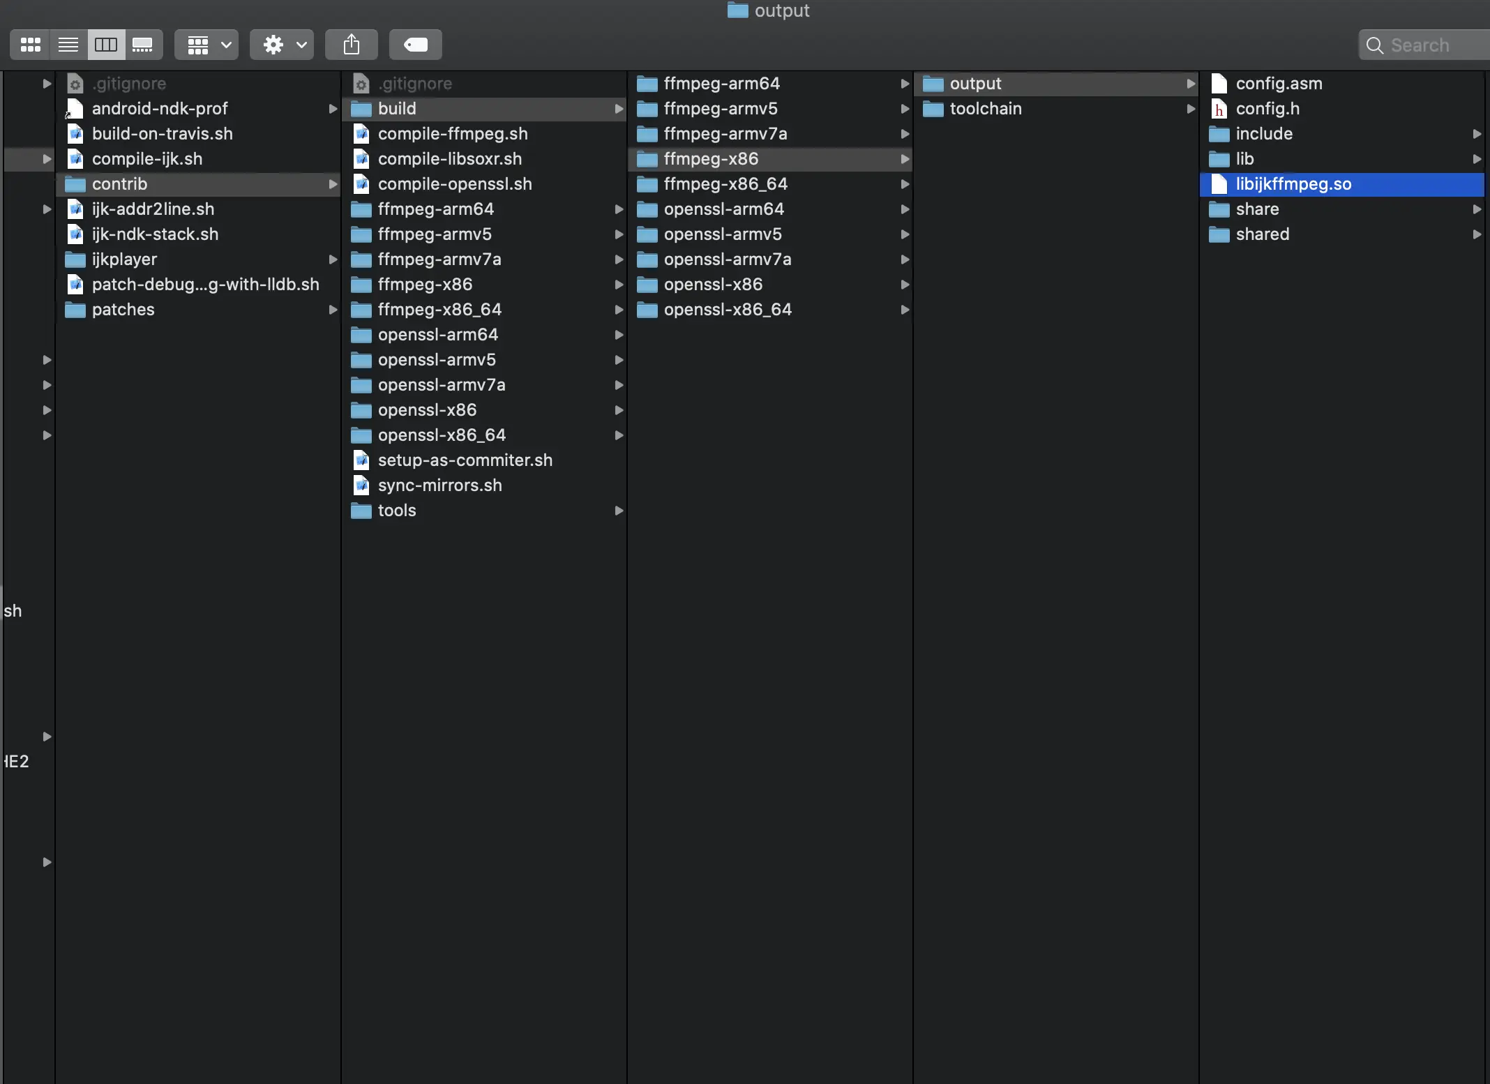
Task: Select sync-mirrors.sh file
Action: pyautogui.click(x=484, y=485)
